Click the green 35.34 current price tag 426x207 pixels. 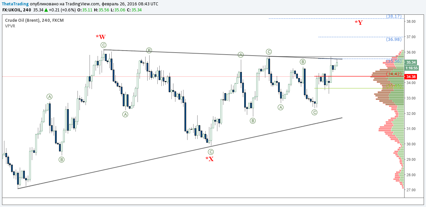[411, 62]
